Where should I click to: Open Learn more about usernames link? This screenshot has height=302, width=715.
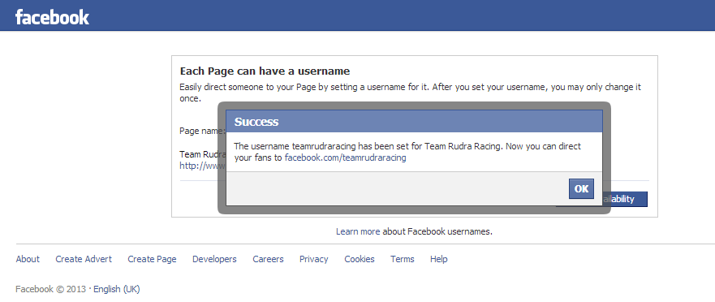[358, 231]
